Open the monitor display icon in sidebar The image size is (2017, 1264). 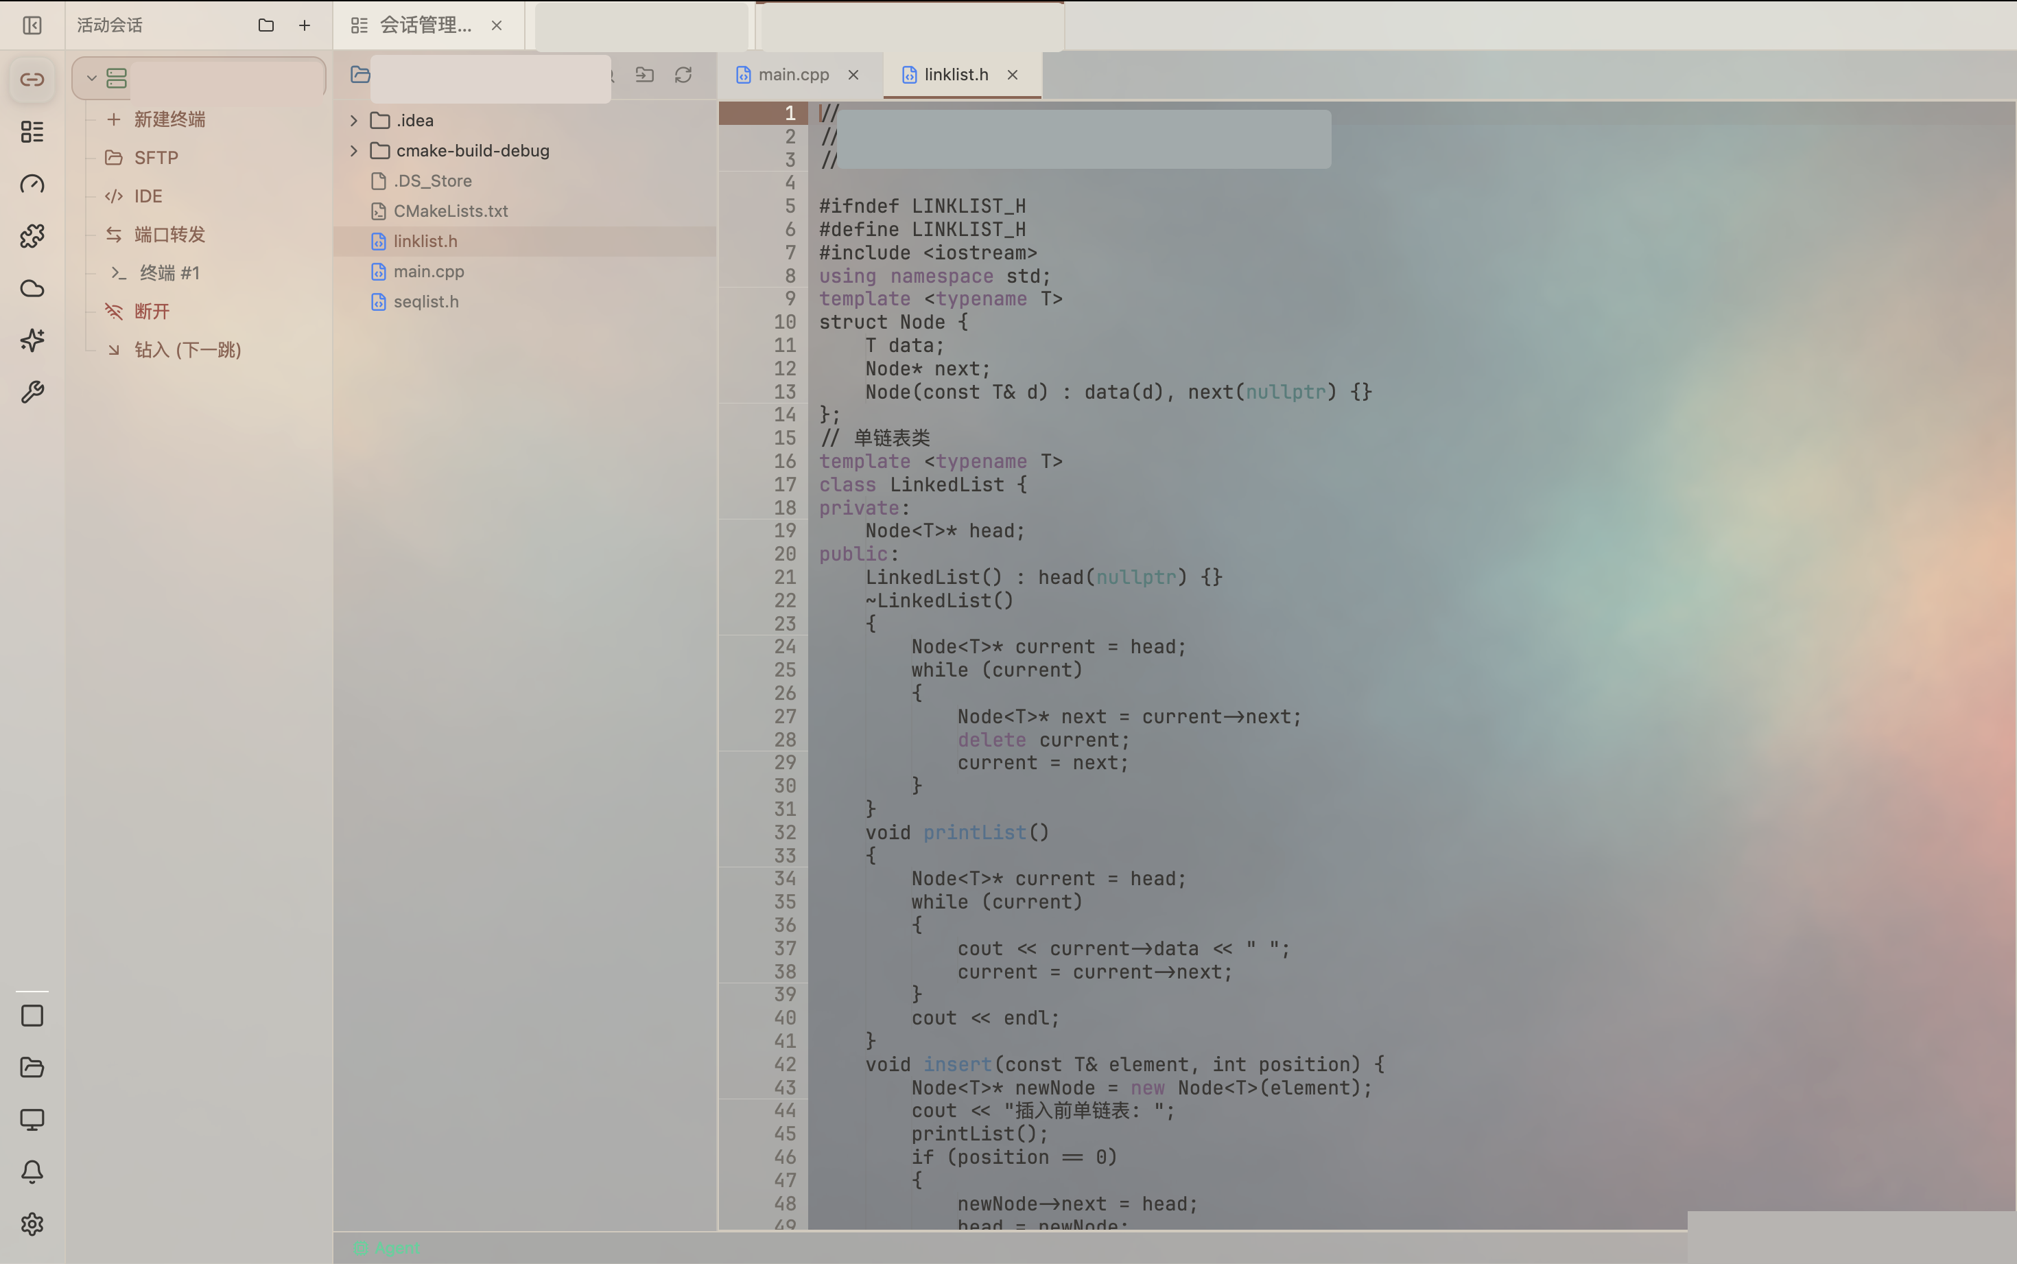coord(32,1119)
